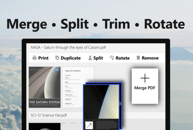This screenshot has width=193, height=130.
Task: Click the Merge PDF text label
Action: coord(145,88)
